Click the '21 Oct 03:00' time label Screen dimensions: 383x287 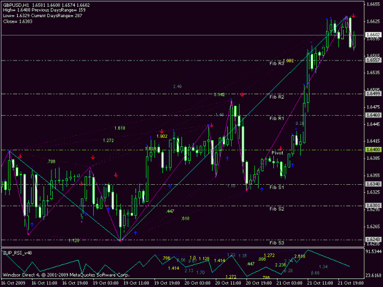[289, 283]
